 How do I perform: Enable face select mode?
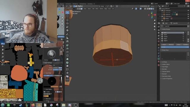(x=81, y=9)
